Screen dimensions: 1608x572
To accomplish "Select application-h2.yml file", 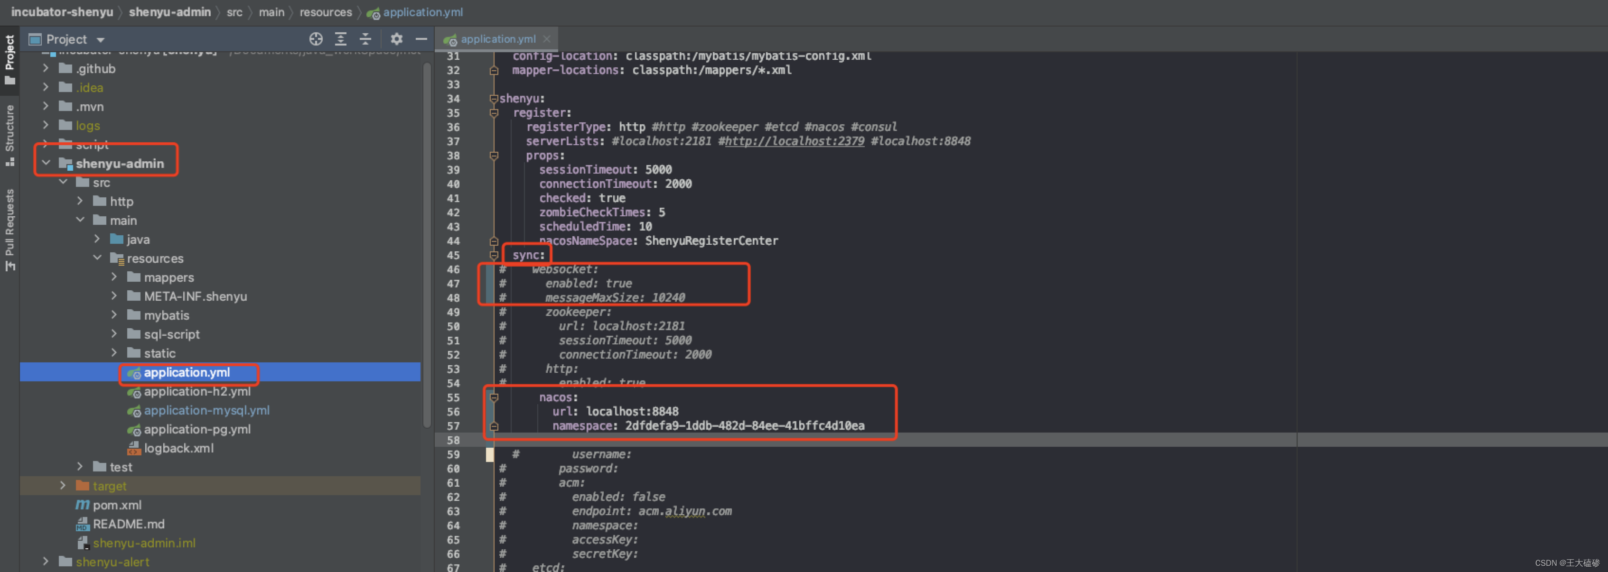I will (x=197, y=391).
